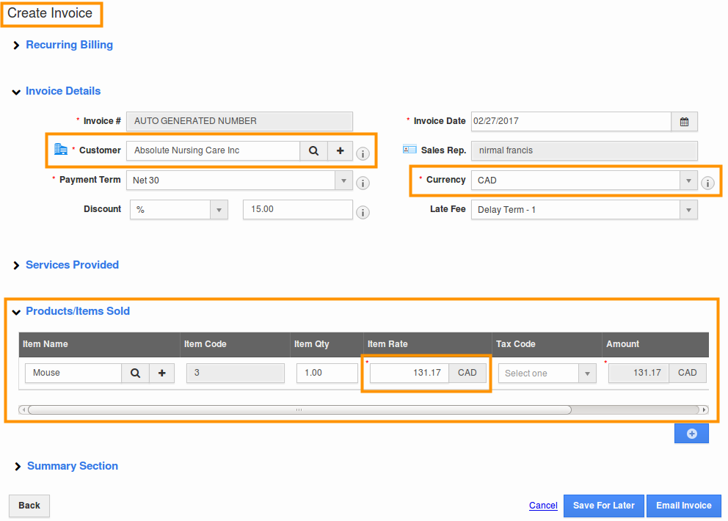Open the Currency dropdown
The width and height of the screenshot is (728, 521).
688,181
